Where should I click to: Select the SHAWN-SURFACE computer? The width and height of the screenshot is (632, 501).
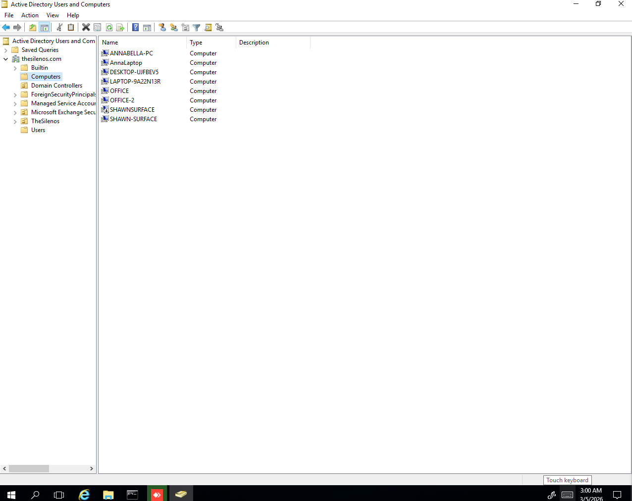pyautogui.click(x=133, y=119)
